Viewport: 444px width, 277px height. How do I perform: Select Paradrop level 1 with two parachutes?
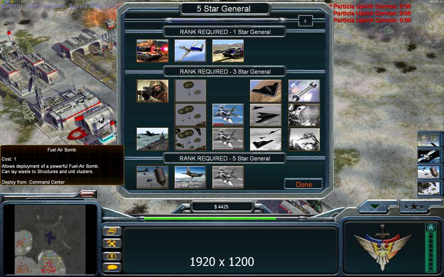[190, 91]
